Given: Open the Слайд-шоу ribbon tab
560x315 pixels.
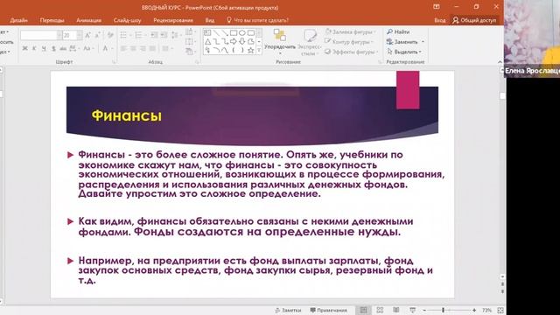Looking at the screenshot, I should pyautogui.click(x=127, y=20).
